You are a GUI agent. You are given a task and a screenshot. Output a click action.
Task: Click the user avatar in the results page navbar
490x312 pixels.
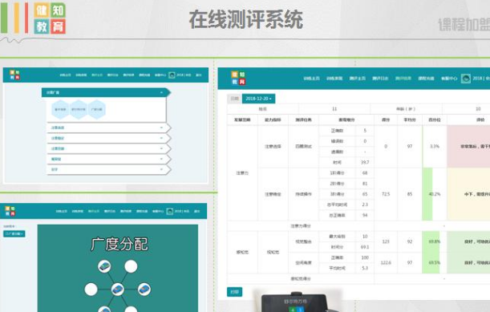click(466, 79)
